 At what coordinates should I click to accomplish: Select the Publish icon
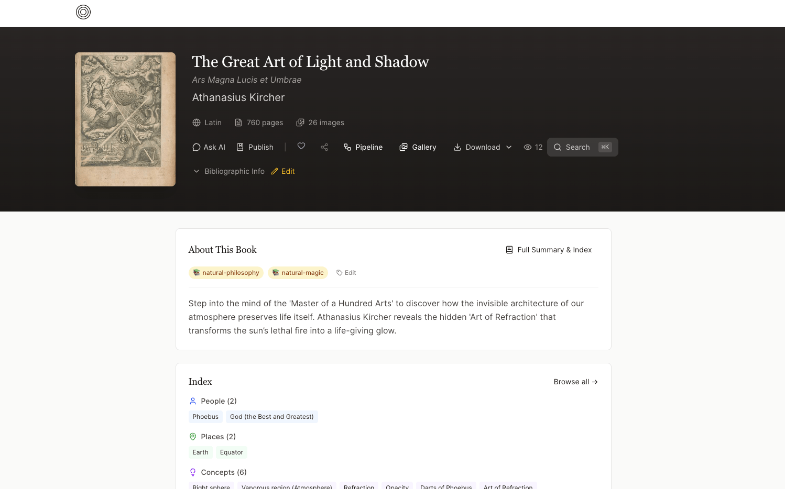pyautogui.click(x=240, y=147)
